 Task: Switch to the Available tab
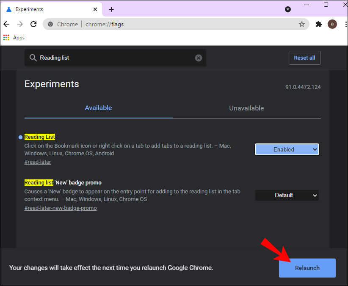pos(98,108)
